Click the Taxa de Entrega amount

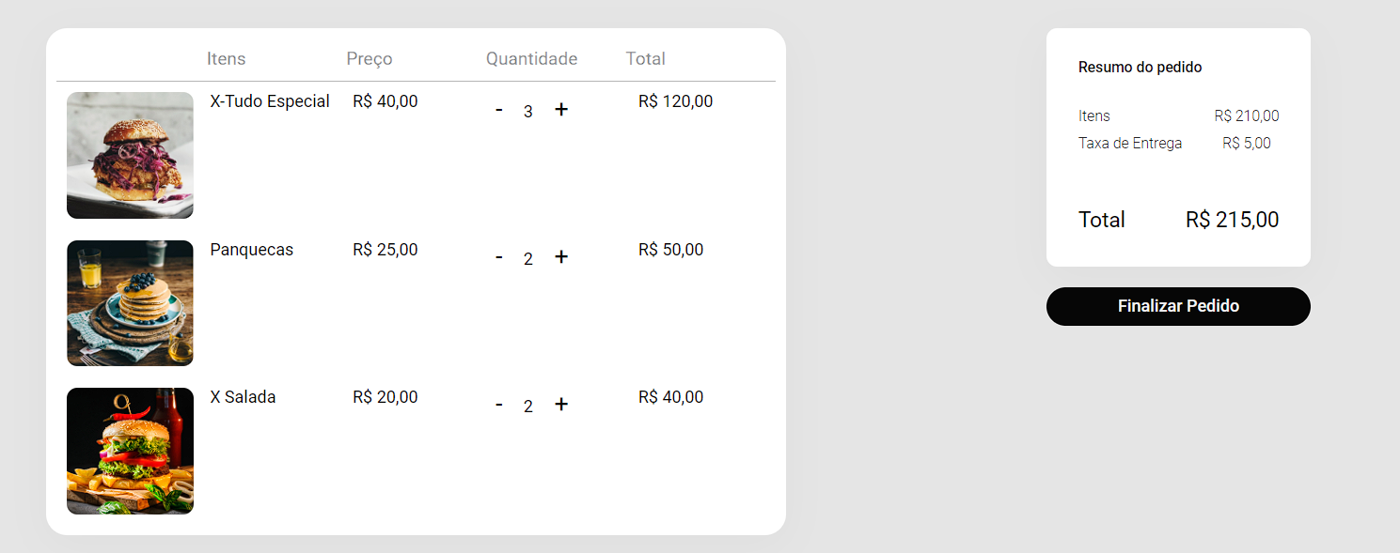tap(1246, 143)
